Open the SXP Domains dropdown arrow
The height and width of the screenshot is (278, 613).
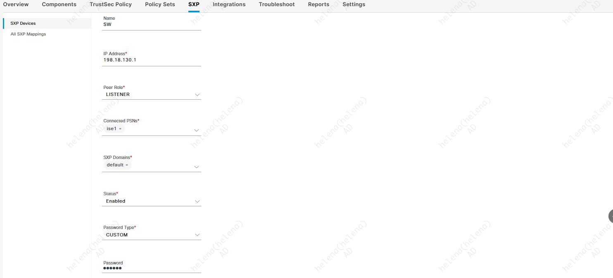pyautogui.click(x=197, y=167)
